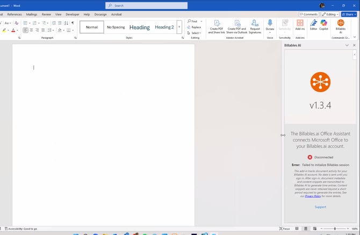Image resolution: width=360 pixels, height=235 pixels.
Task: Open the Editing mode dropdown
Action: pos(331,15)
